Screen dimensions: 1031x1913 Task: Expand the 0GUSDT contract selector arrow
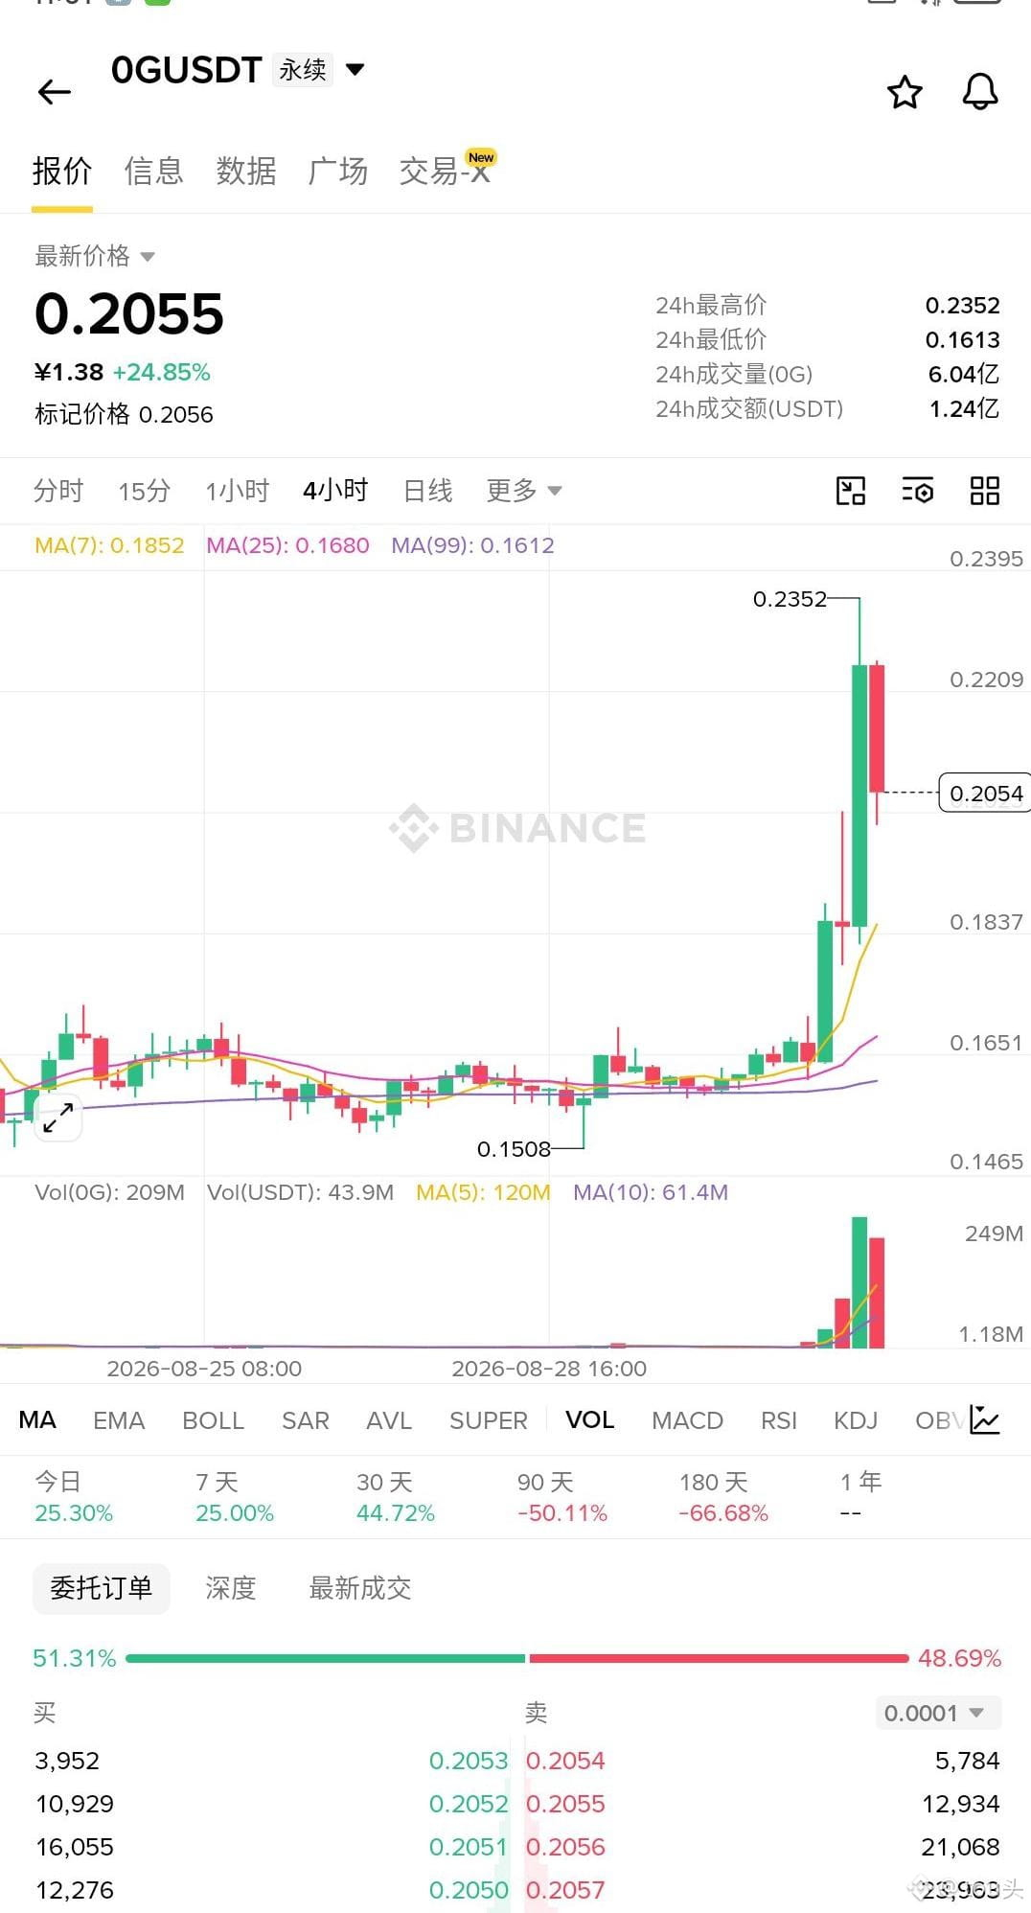coord(355,69)
